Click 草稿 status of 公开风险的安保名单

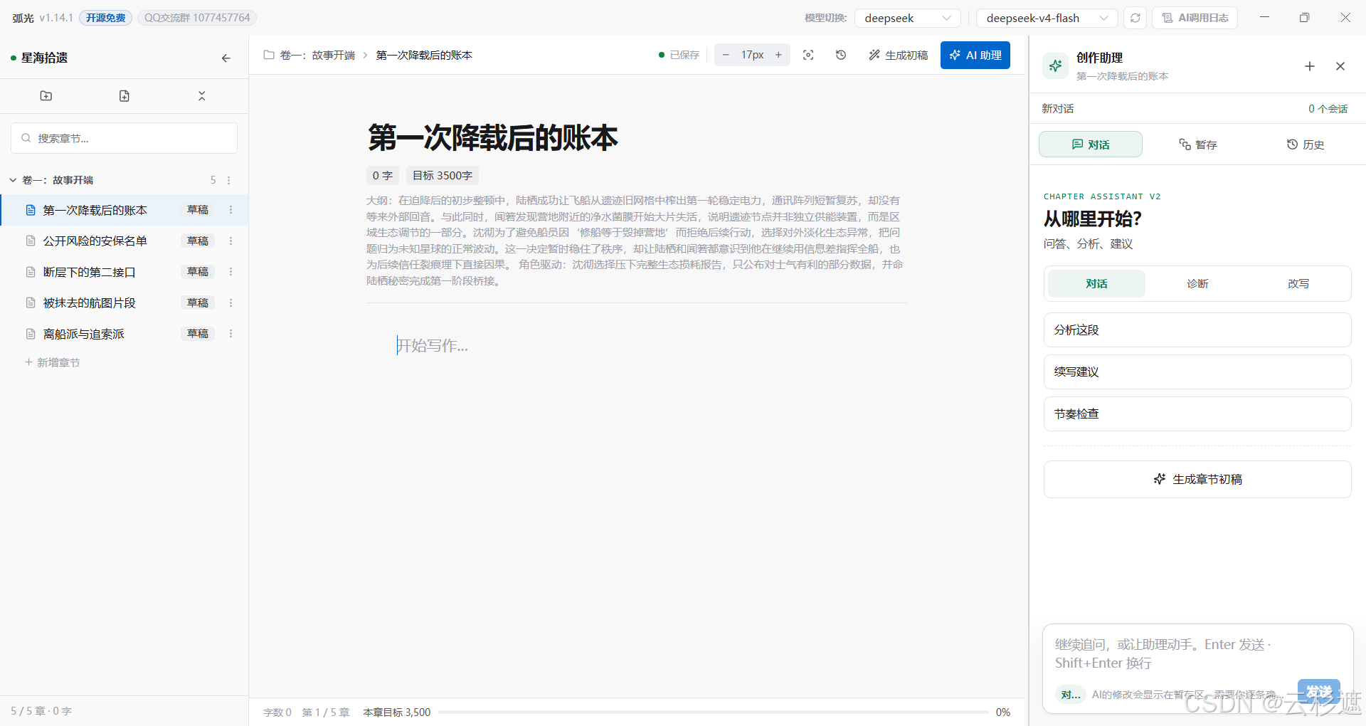[x=198, y=241]
